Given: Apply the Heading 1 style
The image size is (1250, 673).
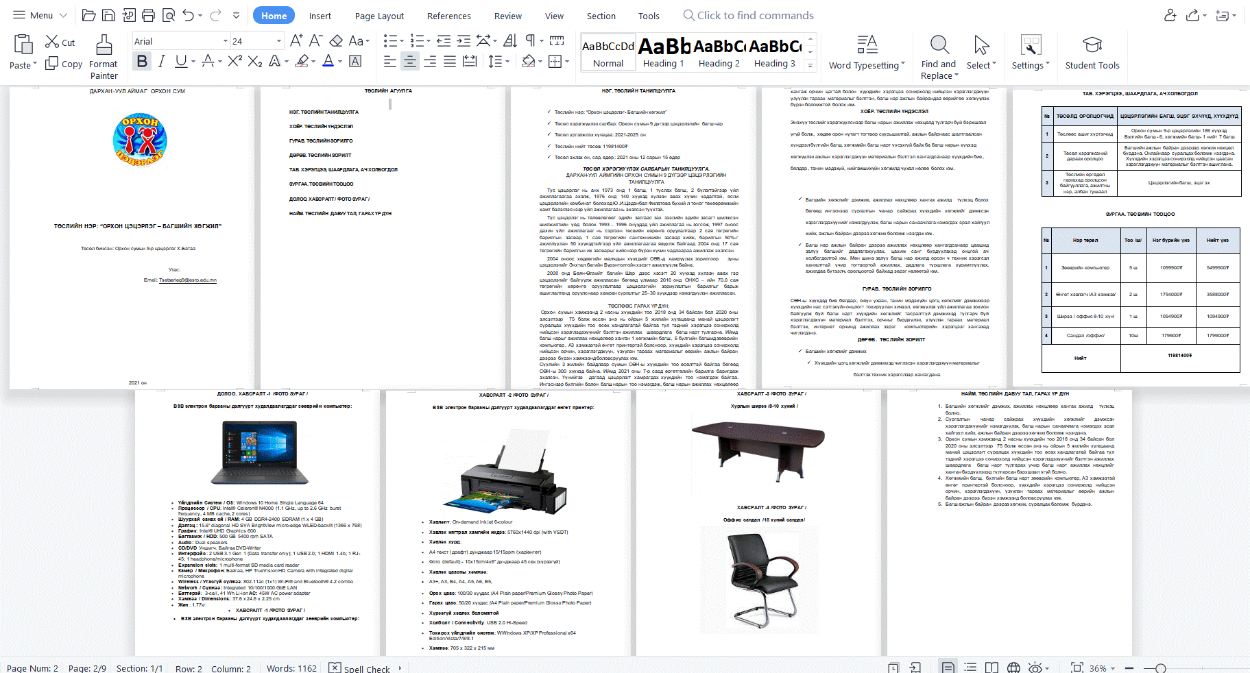Looking at the screenshot, I should [x=663, y=52].
